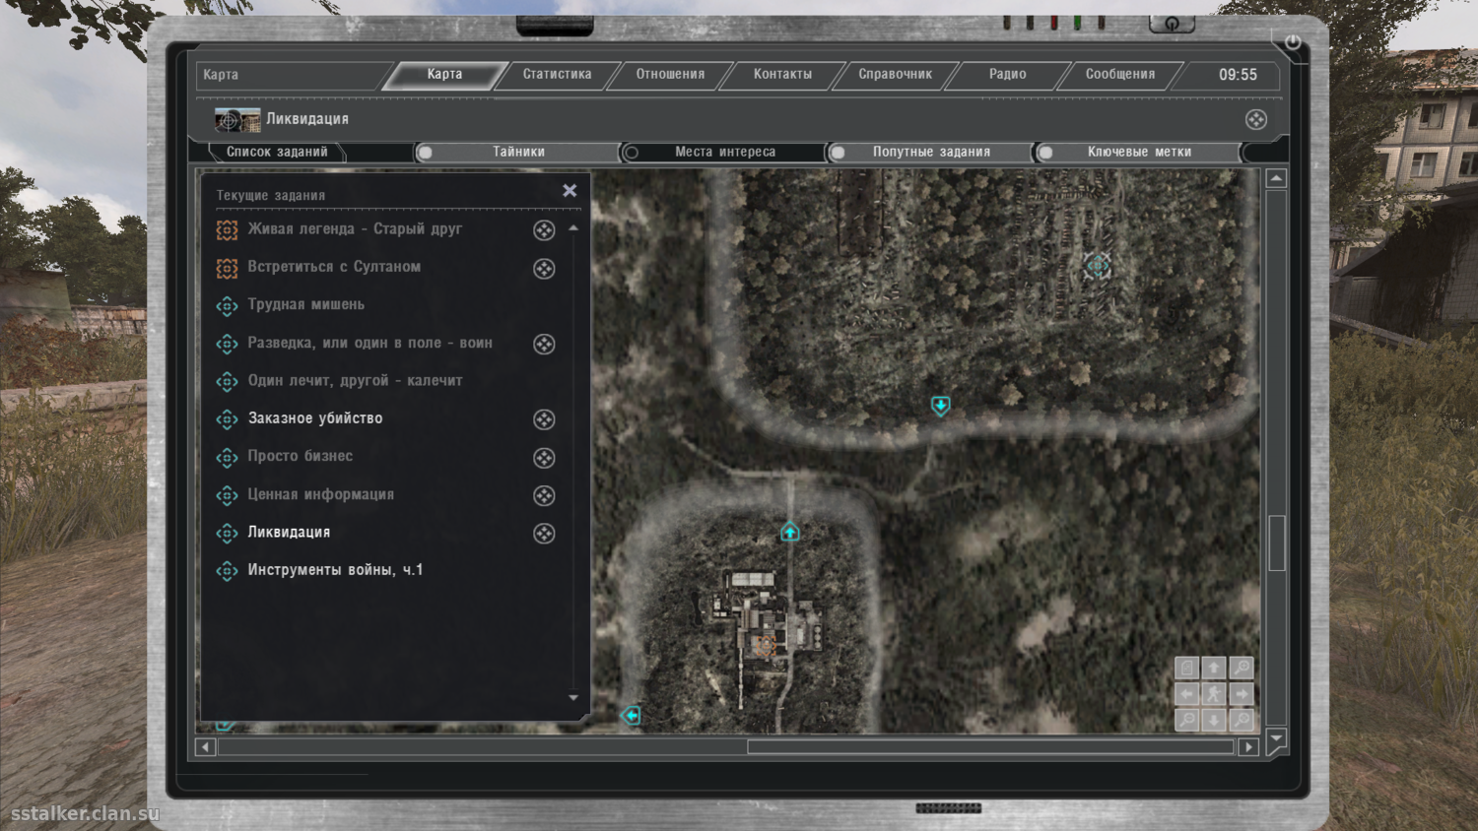Zoom in the map with plus magnifier
Viewport: 1478px width, 831px height.
click(x=1242, y=668)
